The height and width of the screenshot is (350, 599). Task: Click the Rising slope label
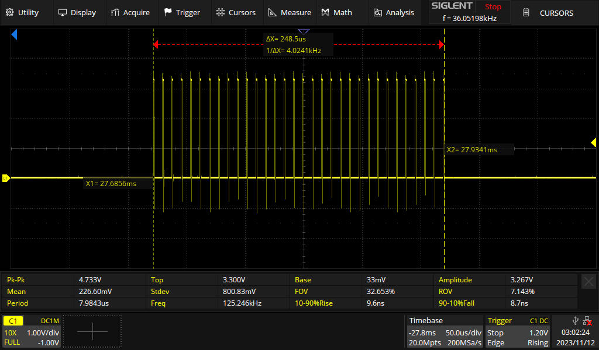[538, 343]
